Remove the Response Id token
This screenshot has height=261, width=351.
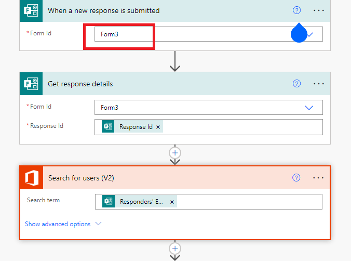158,127
